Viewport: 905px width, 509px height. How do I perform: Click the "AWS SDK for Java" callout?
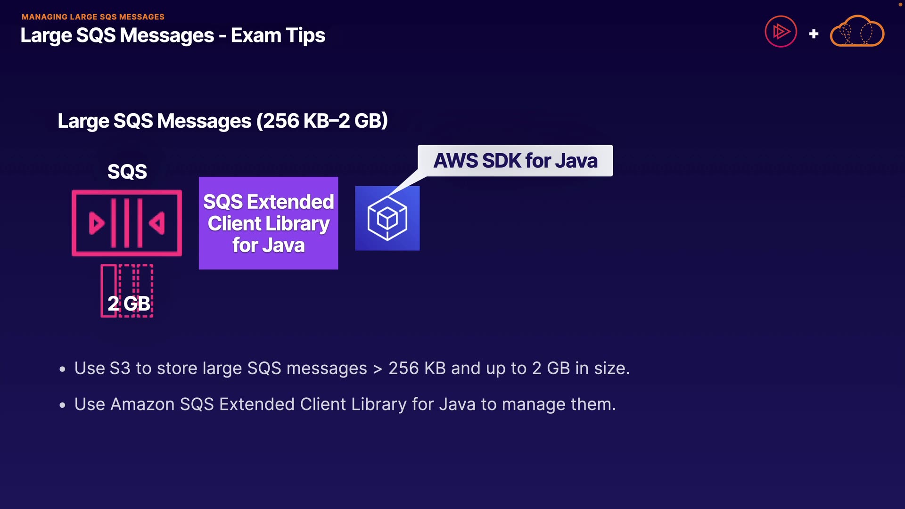[x=515, y=161]
